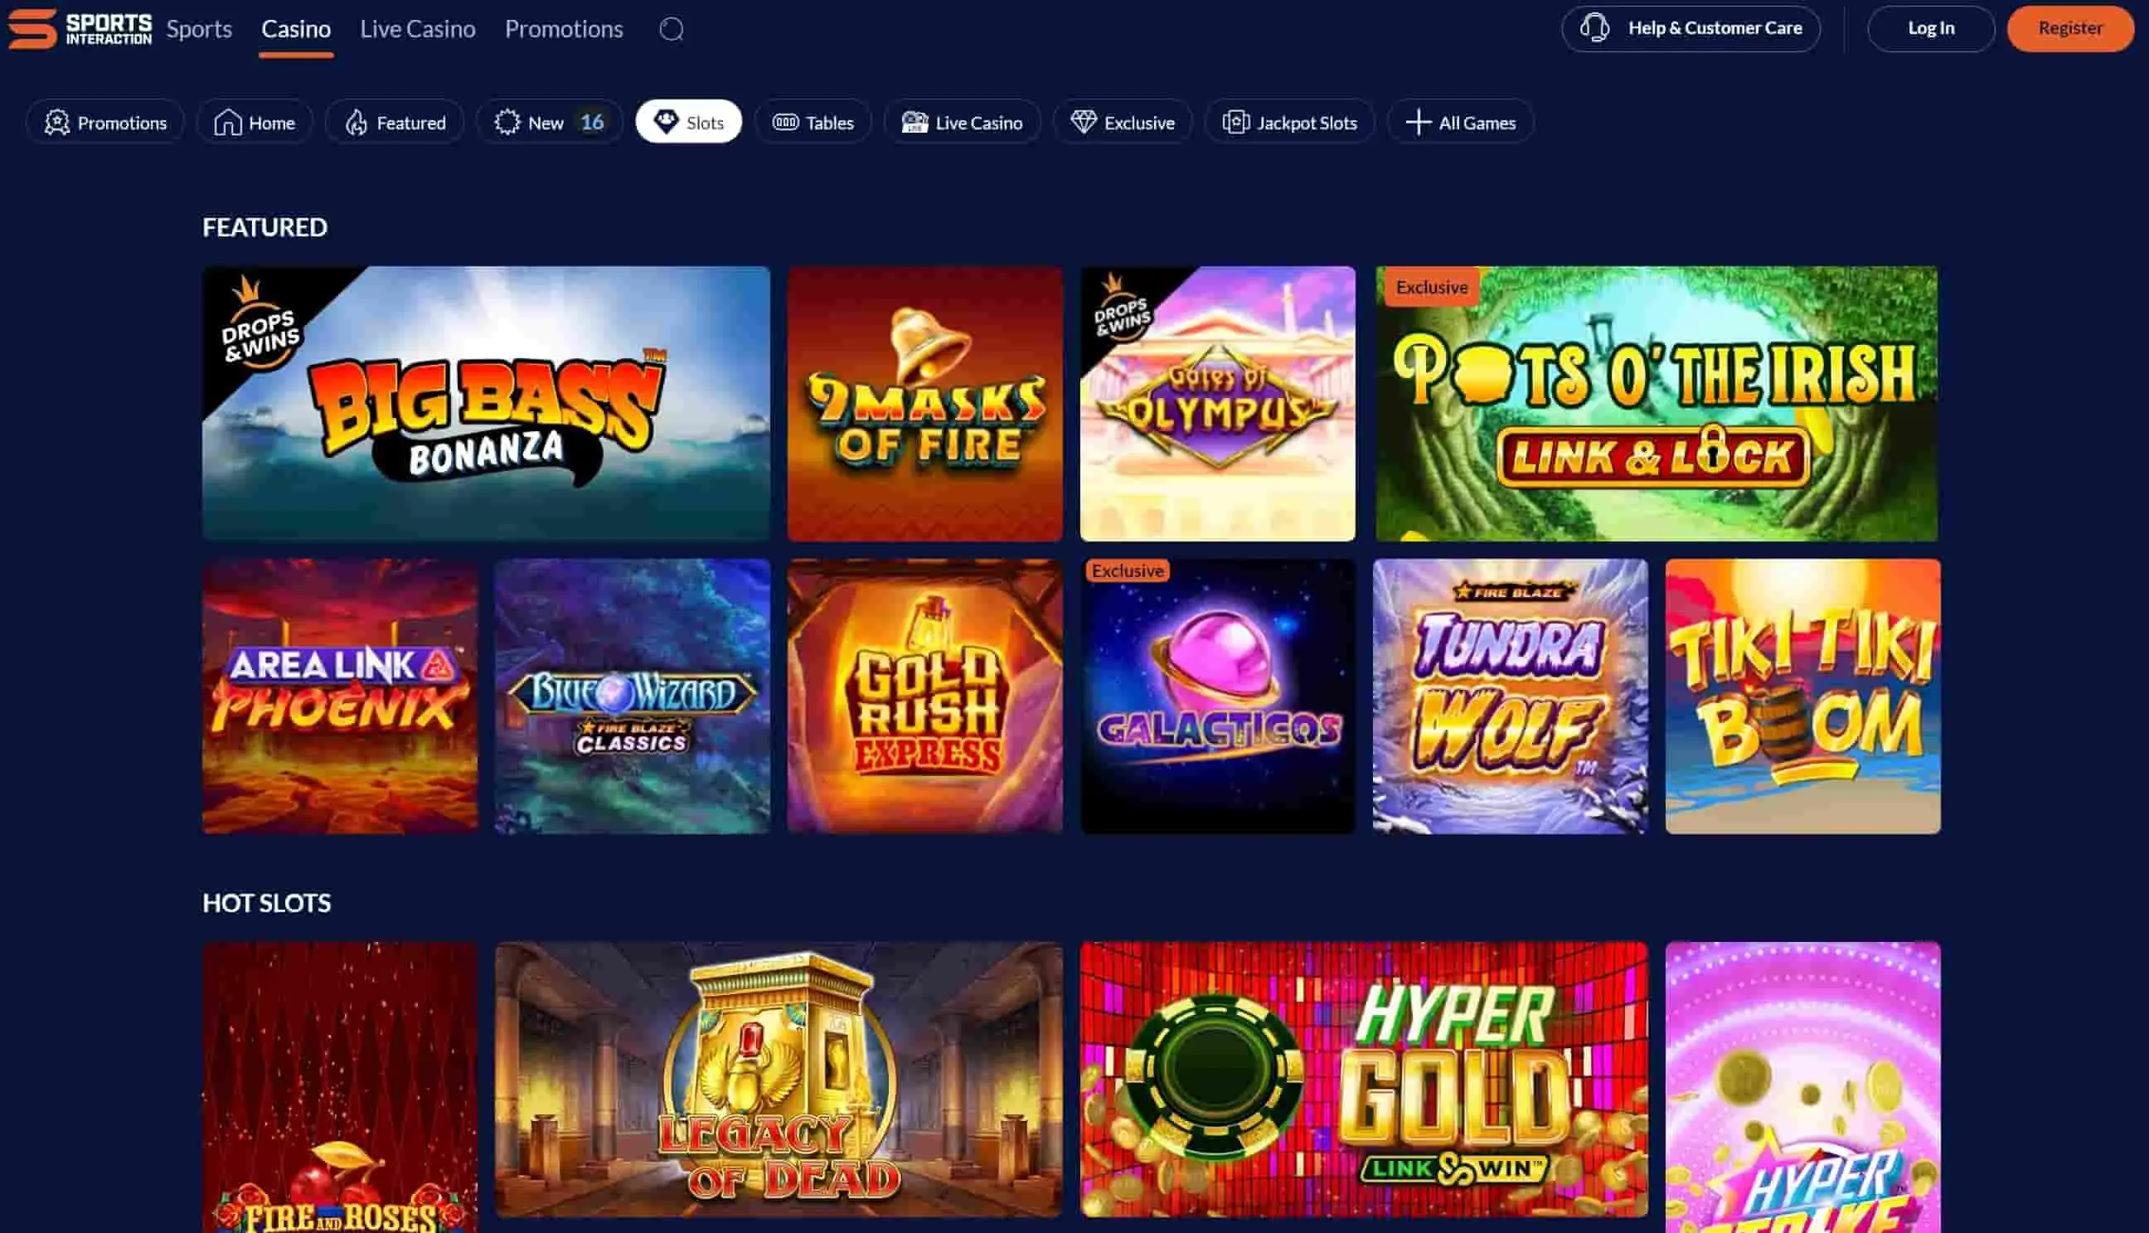2149x1233 pixels.
Task: Open Promotions in the top navigation
Action: [564, 30]
